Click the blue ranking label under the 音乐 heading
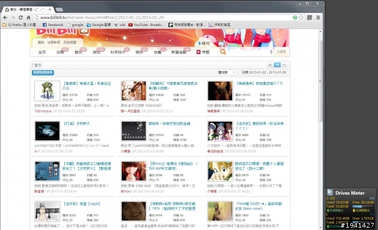 pyautogui.click(x=43, y=73)
